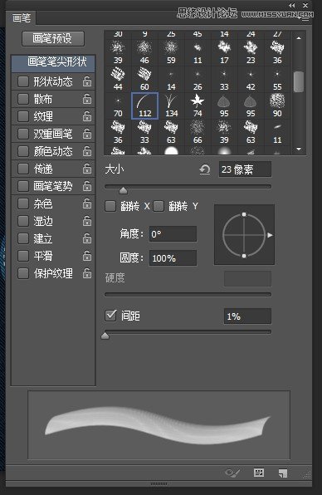Image resolution: width=322 pixels, height=495 pixels.
Task: Click the 角度 angle field showing 0°
Action: tap(173, 234)
